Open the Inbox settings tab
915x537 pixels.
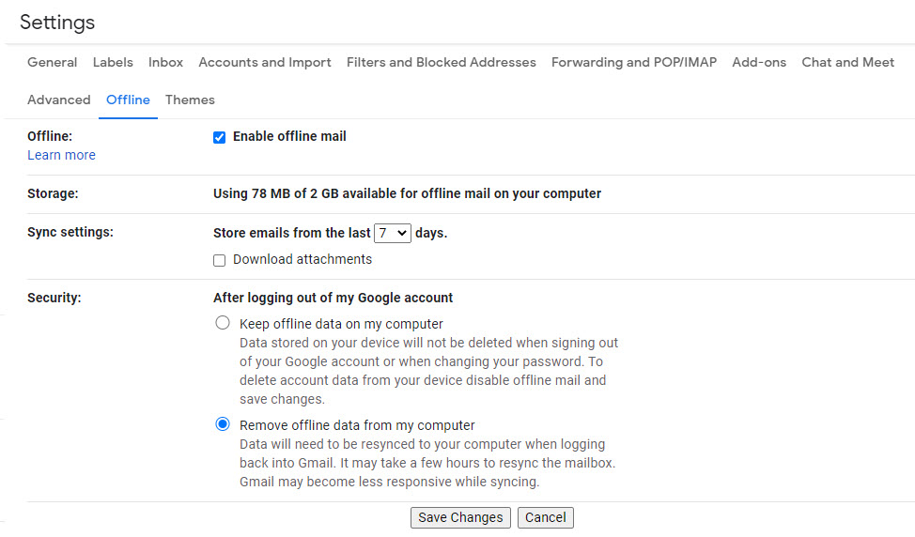click(x=165, y=62)
